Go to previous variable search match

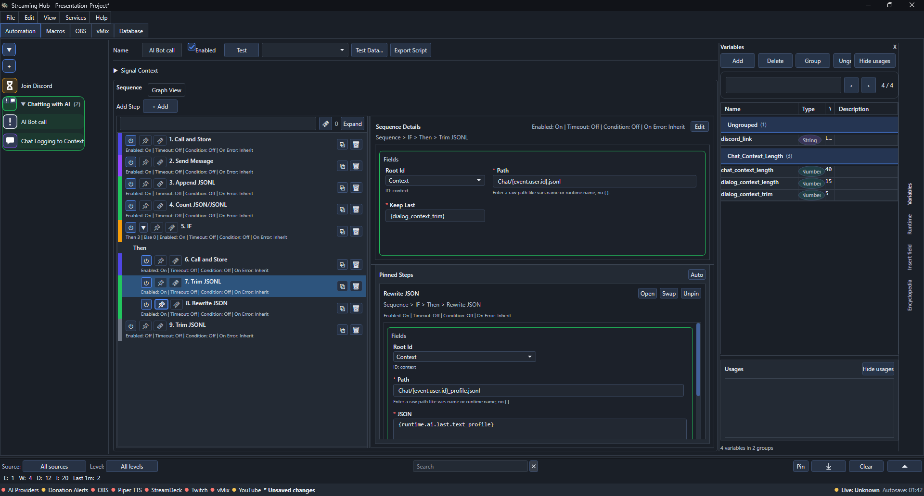coord(851,86)
